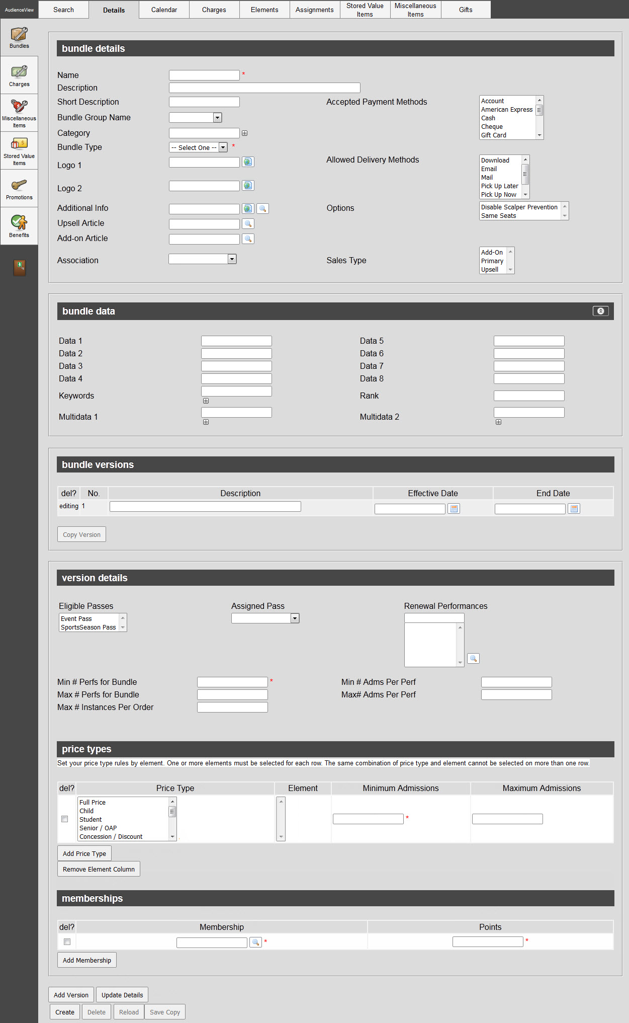This screenshot has height=1023, width=629.
Task: Open the Promotions sidebar icon
Action: 19,188
